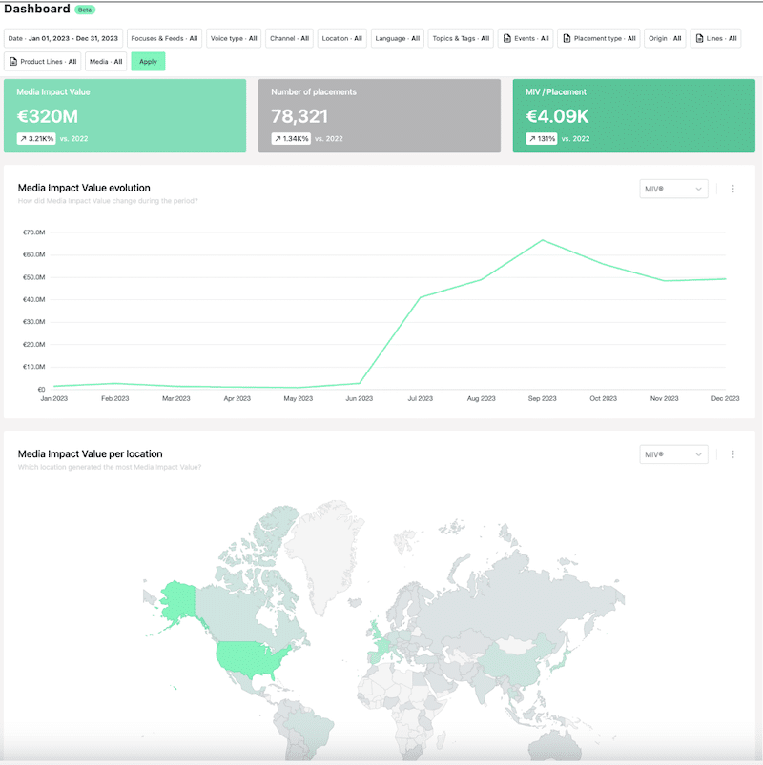Screen dimensions: 763x765
Task: Open MIV dropdown in evolution chart
Action: point(673,189)
